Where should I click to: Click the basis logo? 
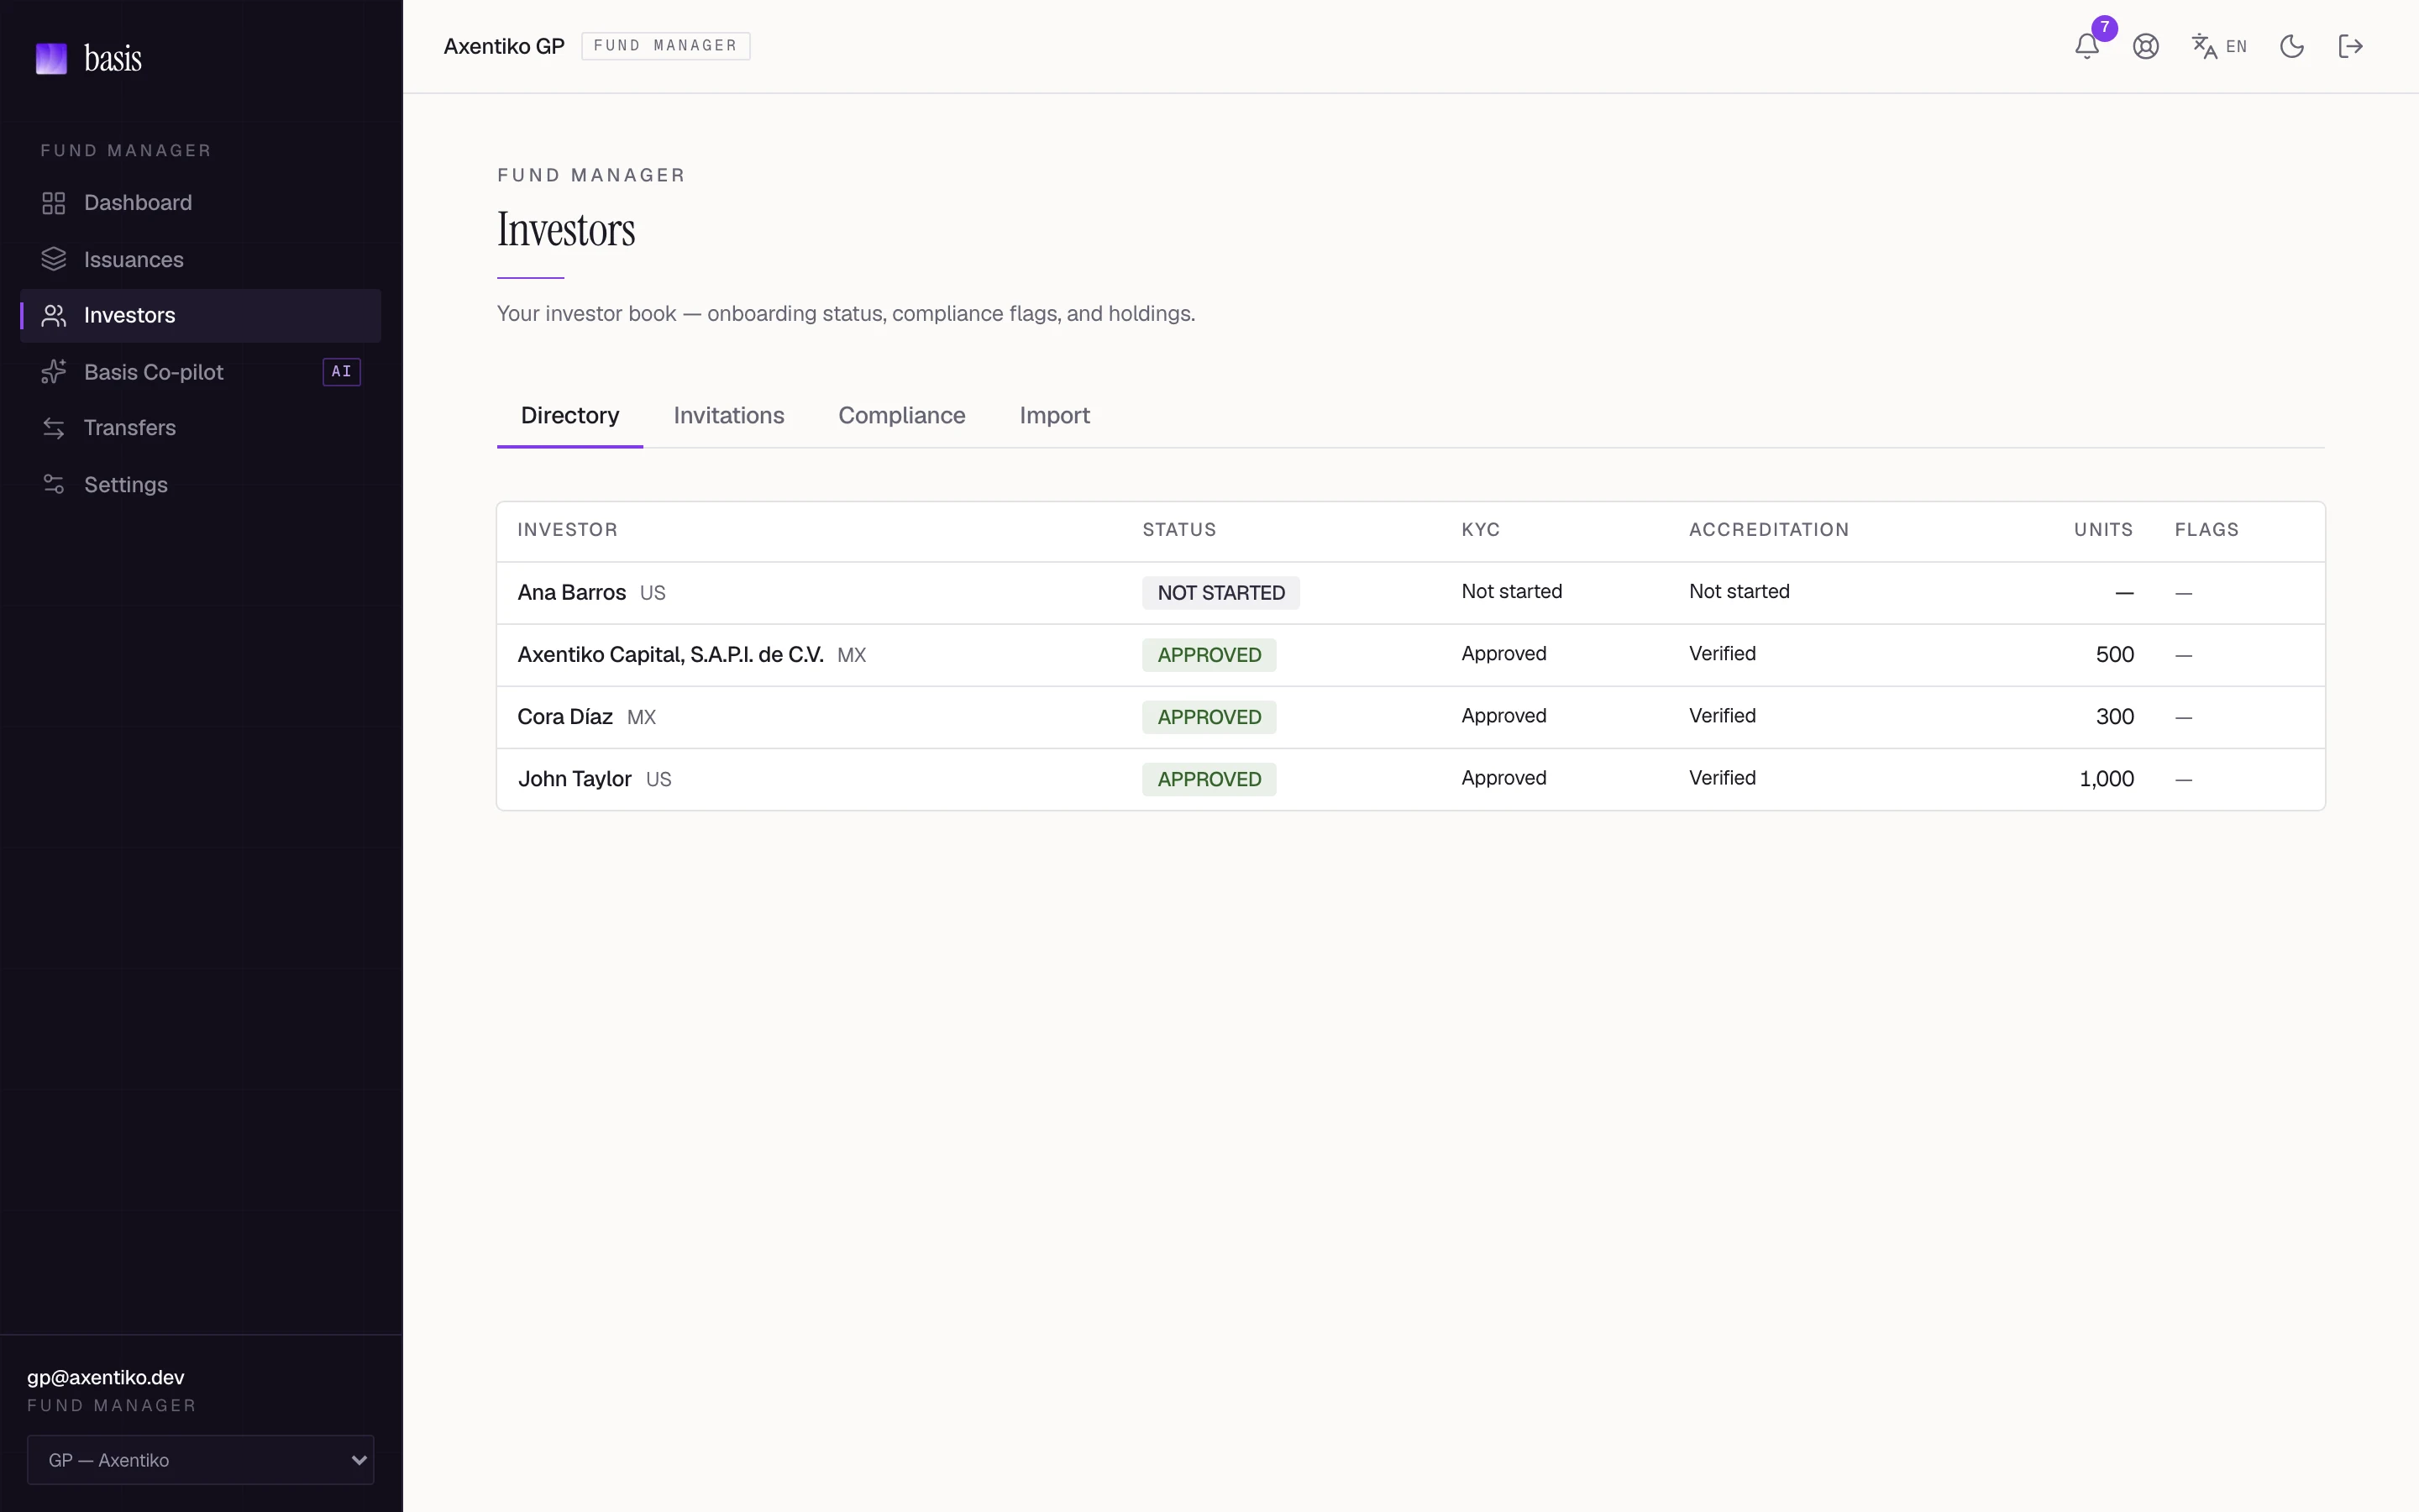(89, 59)
